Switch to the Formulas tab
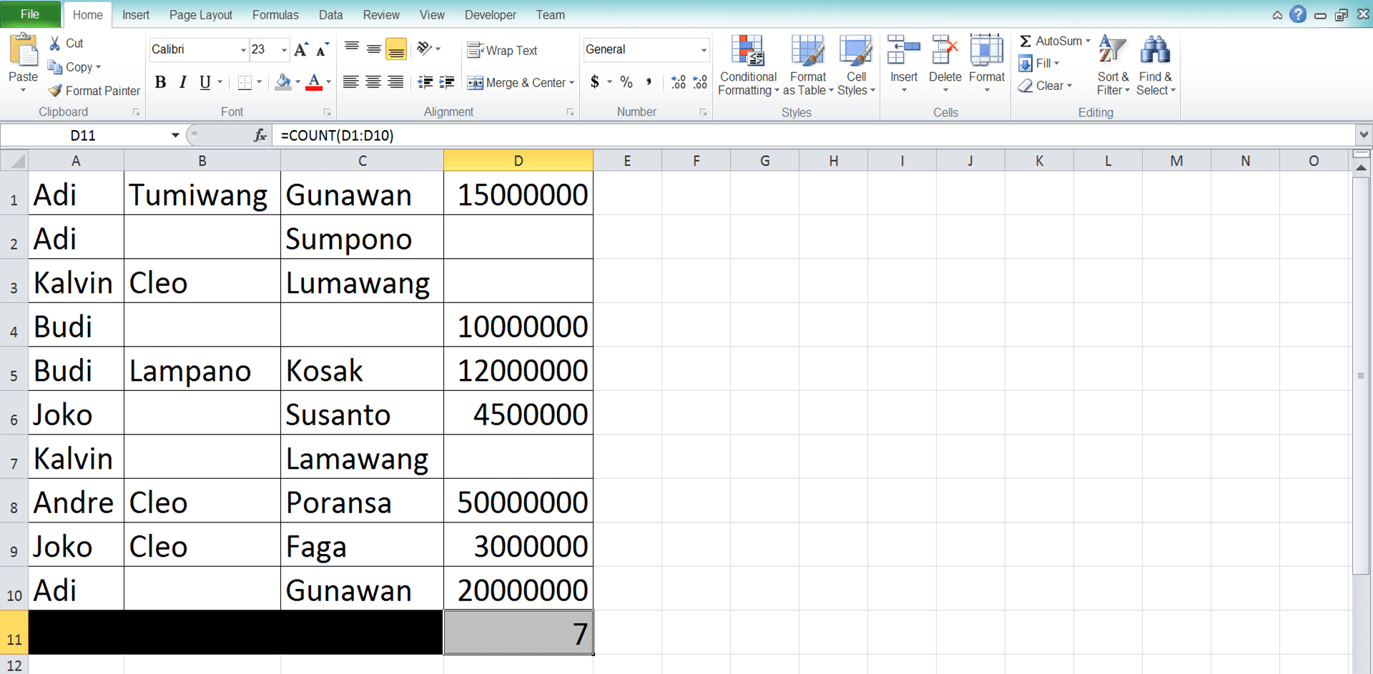The image size is (1373, 674). tap(275, 15)
